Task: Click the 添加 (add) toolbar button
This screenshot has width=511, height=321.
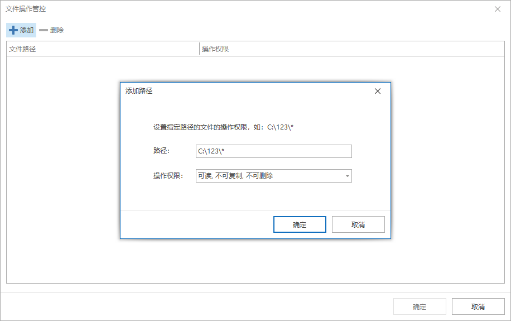Action: [x=21, y=30]
